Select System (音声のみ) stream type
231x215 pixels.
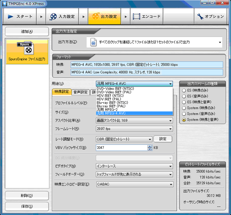pos(184,114)
